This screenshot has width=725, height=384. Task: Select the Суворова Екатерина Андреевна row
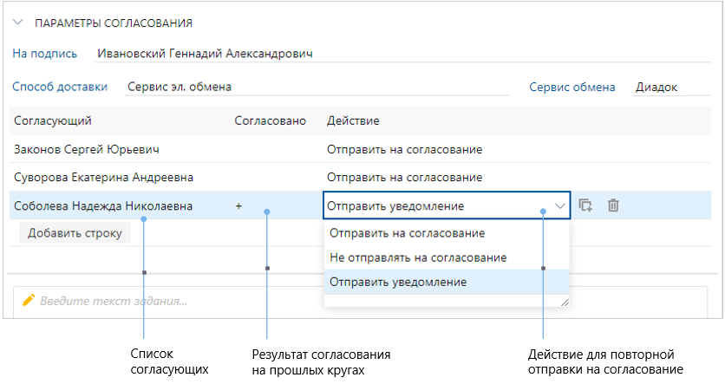click(103, 177)
